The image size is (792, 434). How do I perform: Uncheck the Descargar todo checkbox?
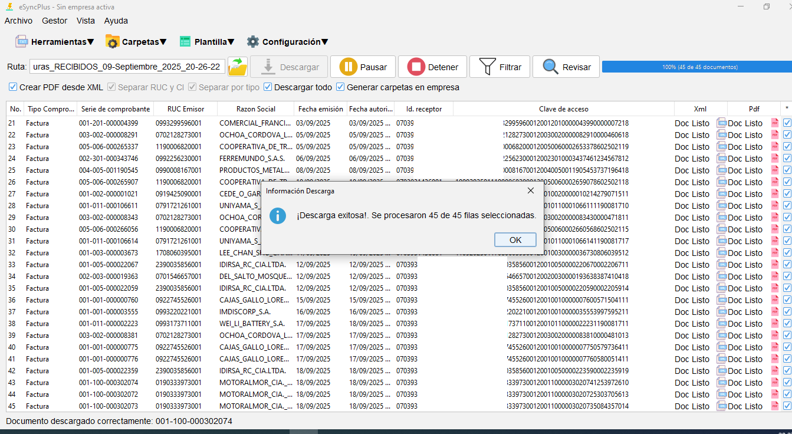268,87
